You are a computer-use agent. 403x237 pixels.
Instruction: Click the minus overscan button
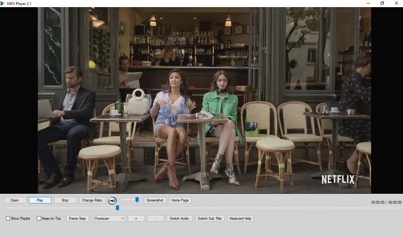[x=156, y=218]
